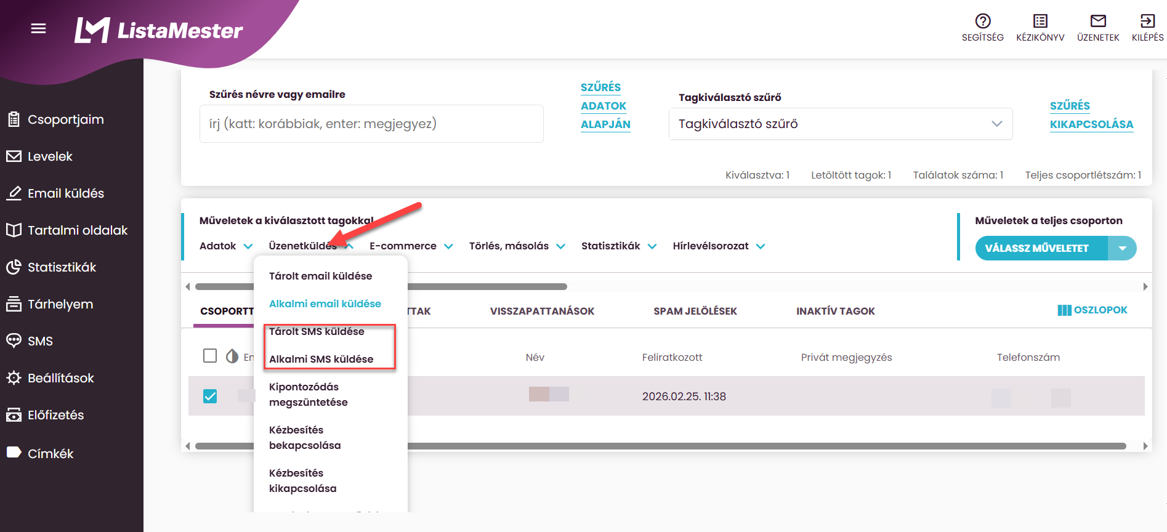
Task: Choose Kézbesítés kikapcsolása from the menu
Action: [x=302, y=480]
